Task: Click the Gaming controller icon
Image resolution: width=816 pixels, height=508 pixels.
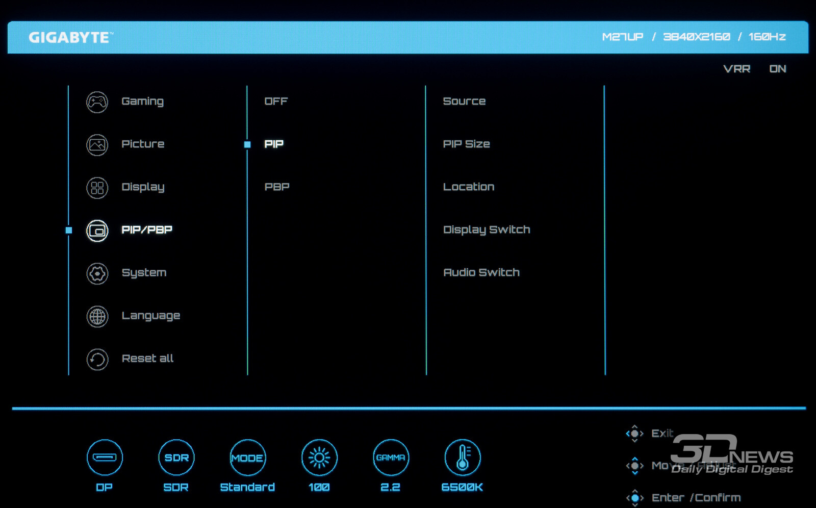Action: (97, 102)
